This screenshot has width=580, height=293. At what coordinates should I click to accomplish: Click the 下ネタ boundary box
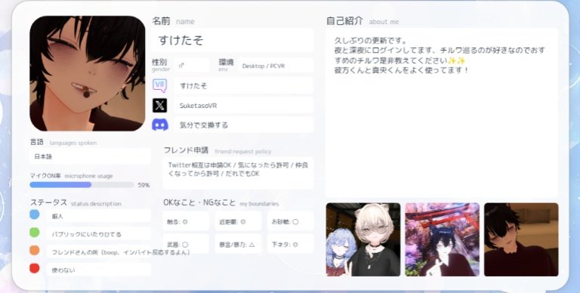pos(290,244)
